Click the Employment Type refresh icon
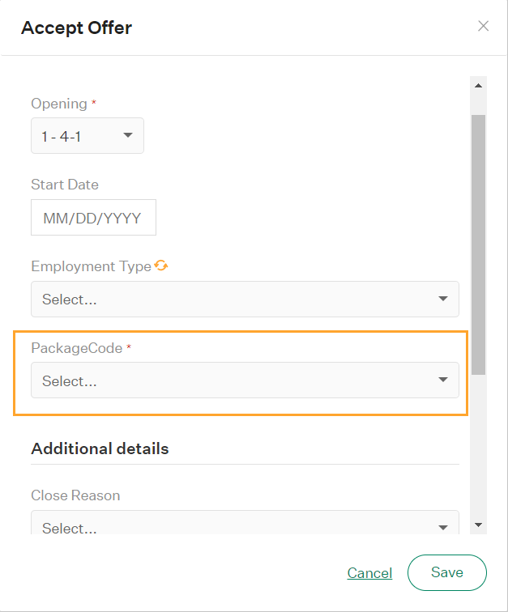Screen dimensions: 508x612 tap(161, 266)
